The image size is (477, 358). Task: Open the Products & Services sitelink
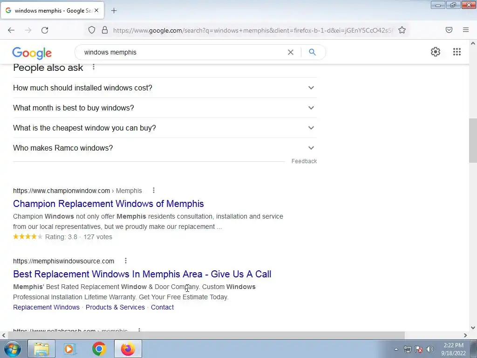pyautogui.click(x=115, y=307)
